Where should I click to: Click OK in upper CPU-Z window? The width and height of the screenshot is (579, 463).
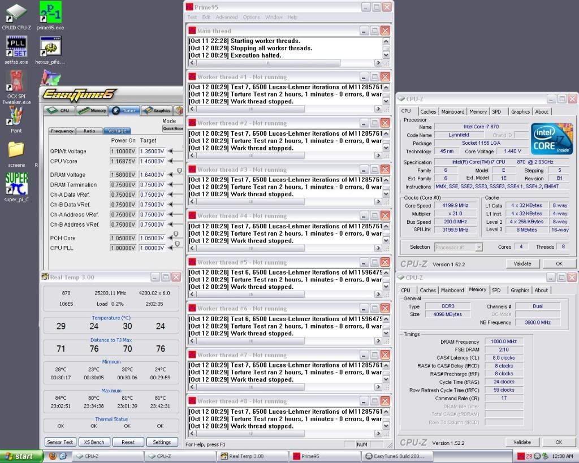point(559,263)
